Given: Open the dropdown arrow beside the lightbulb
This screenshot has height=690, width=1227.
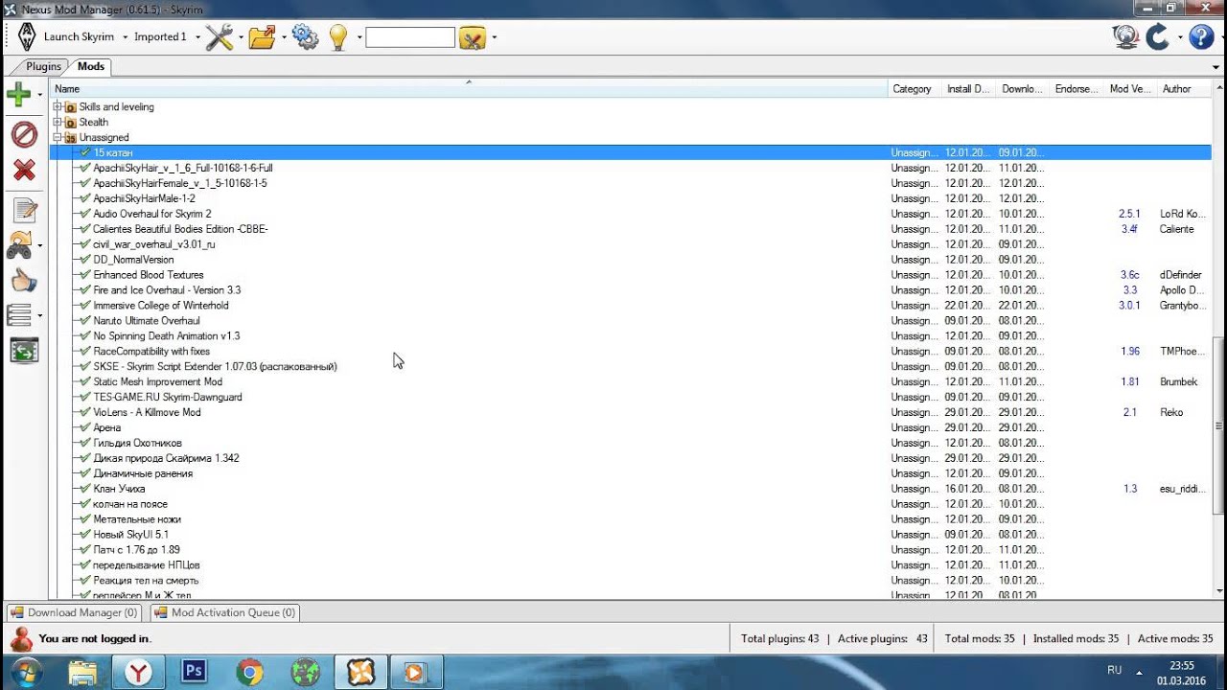Looking at the screenshot, I should (359, 37).
